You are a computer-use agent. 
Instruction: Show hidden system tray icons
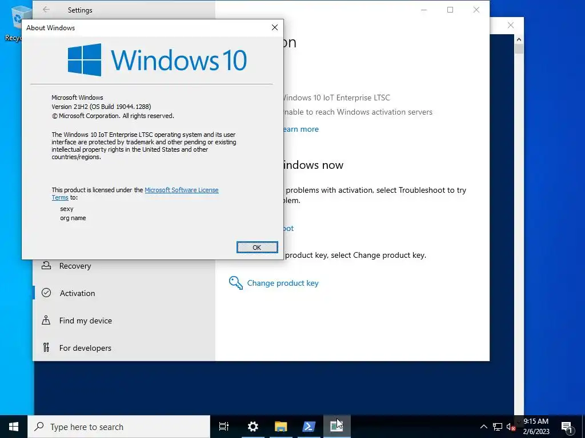click(483, 427)
